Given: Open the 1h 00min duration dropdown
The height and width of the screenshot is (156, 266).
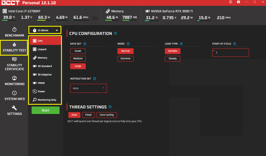Looking at the screenshot, I should [45, 30].
